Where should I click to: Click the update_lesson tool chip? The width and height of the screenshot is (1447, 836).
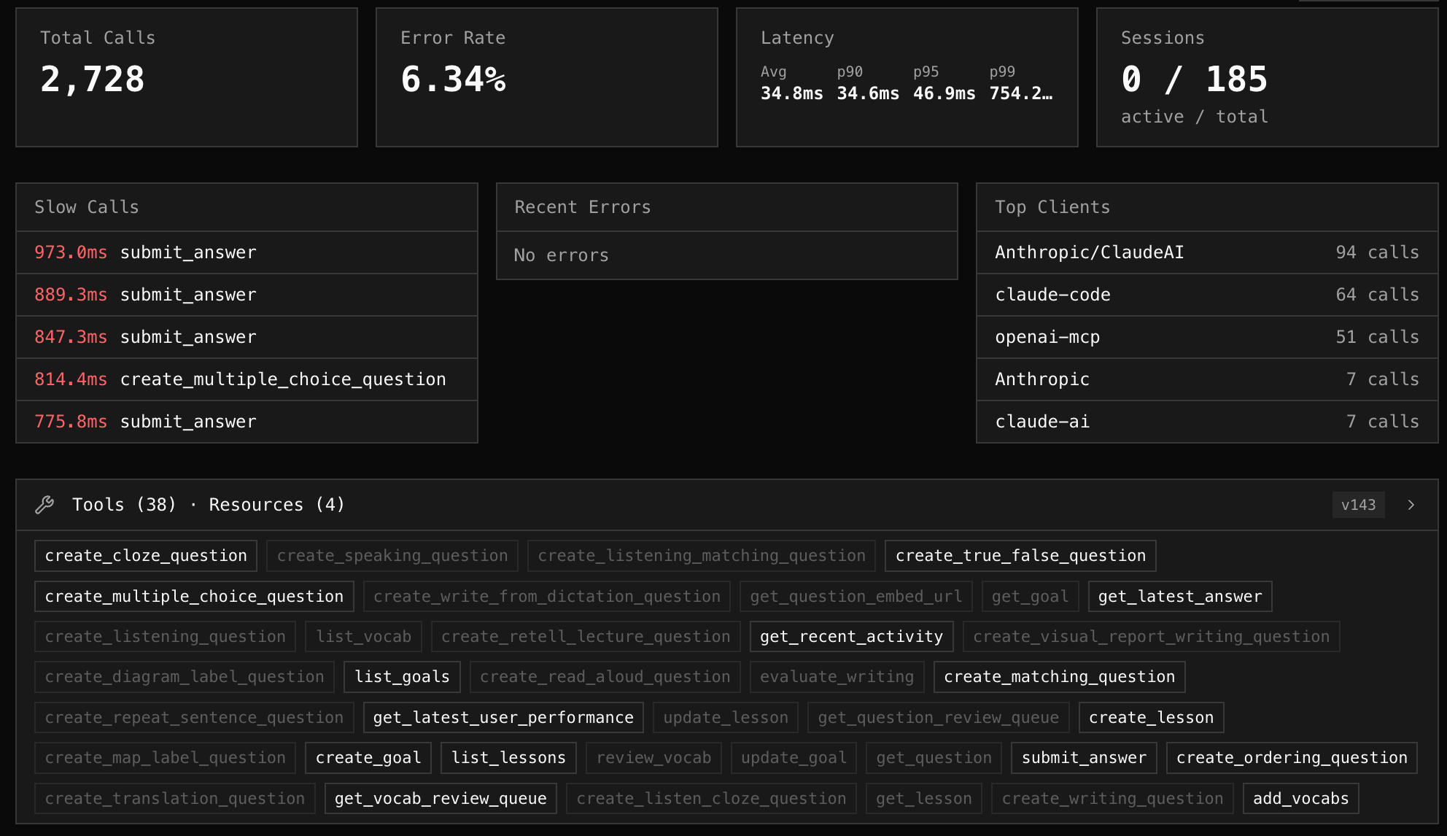coord(726,718)
